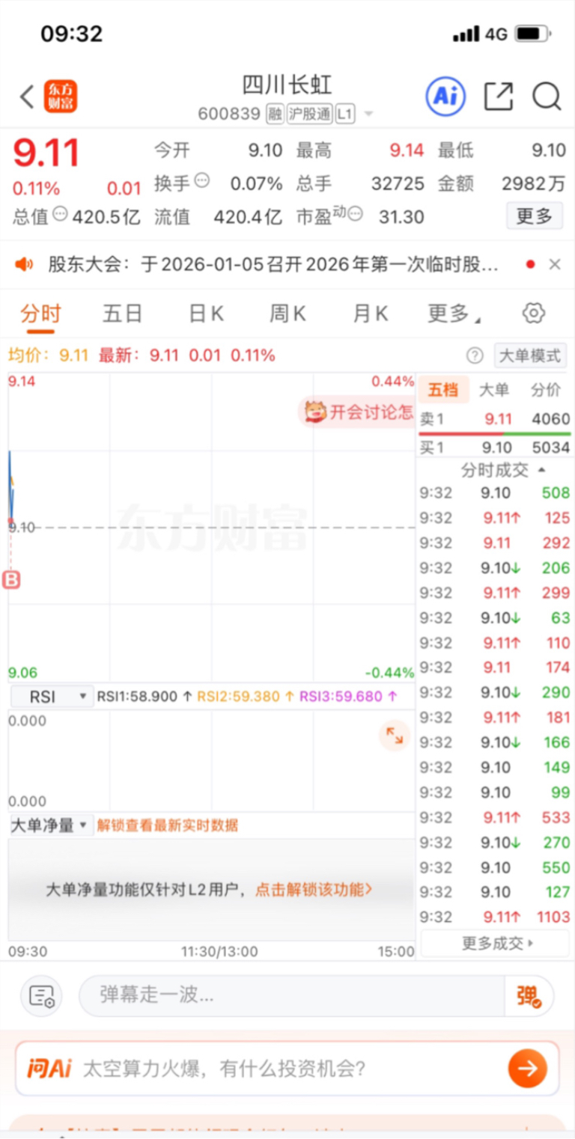Open info icon beside 市盈

click(x=355, y=214)
